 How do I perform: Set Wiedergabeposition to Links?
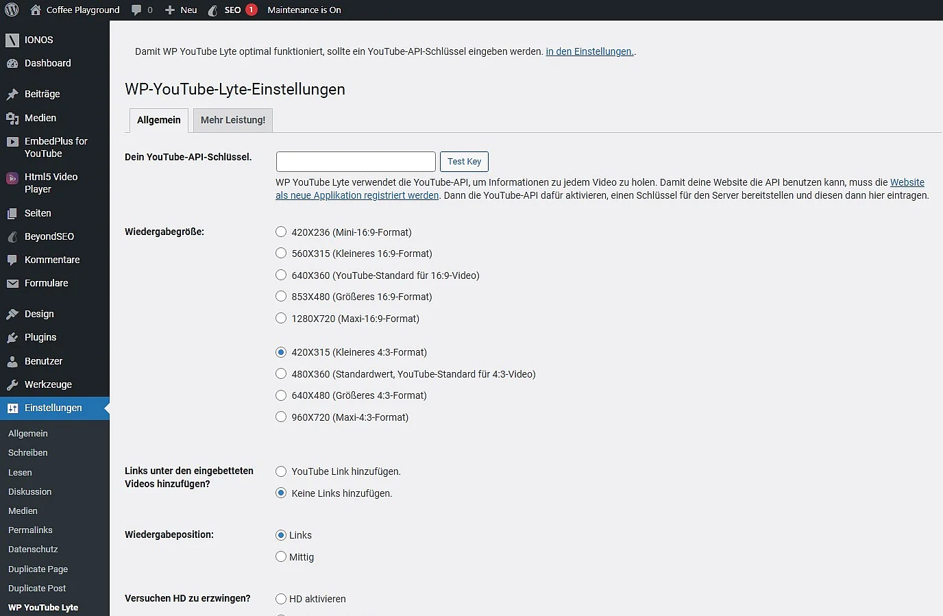tap(281, 535)
